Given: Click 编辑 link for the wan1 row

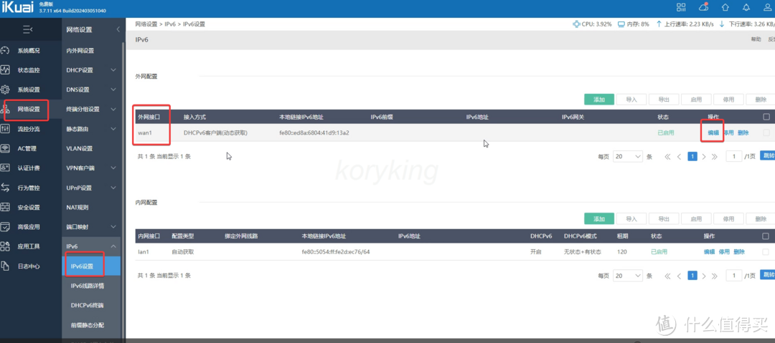Looking at the screenshot, I should pos(713,132).
